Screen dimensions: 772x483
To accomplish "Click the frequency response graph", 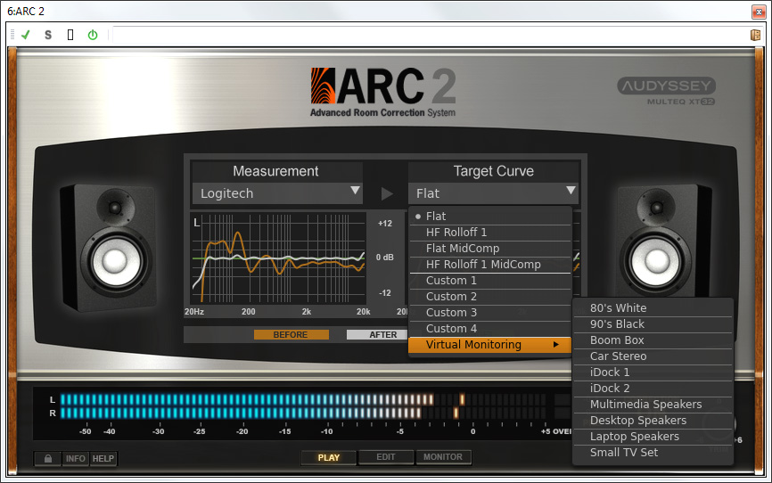I will pyautogui.click(x=277, y=258).
